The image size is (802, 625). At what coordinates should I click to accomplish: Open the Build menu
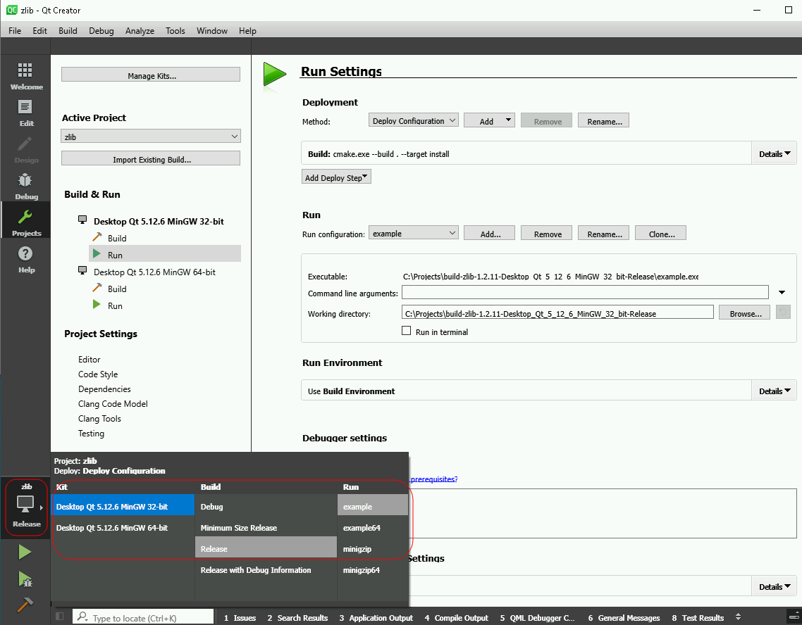click(68, 31)
